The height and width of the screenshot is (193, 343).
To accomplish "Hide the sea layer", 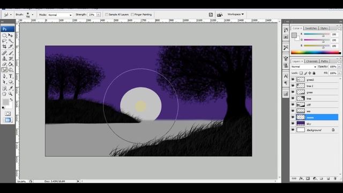I will (x=293, y=111).
